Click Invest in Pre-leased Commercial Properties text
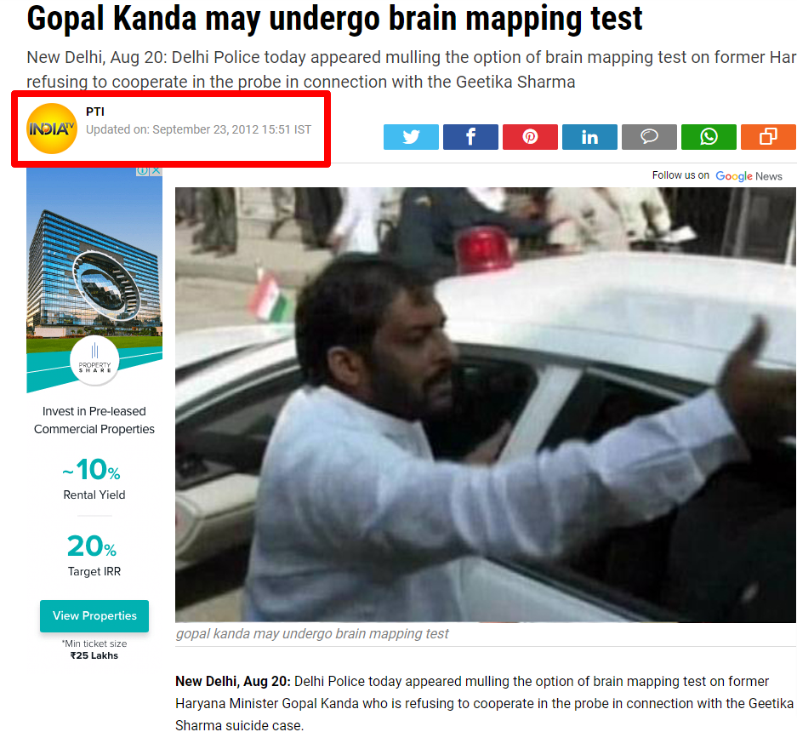The height and width of the screenshot is (732, 797). [x=94, y=420]
